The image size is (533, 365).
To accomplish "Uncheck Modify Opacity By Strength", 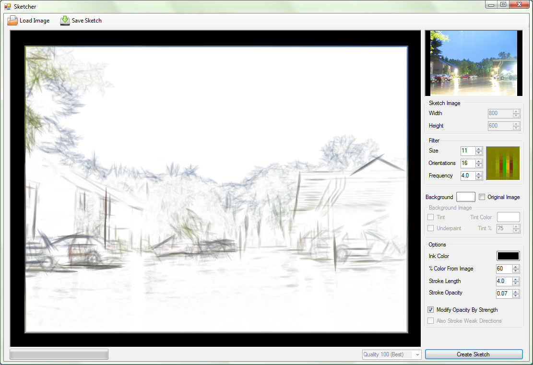I will click(431, 310).
